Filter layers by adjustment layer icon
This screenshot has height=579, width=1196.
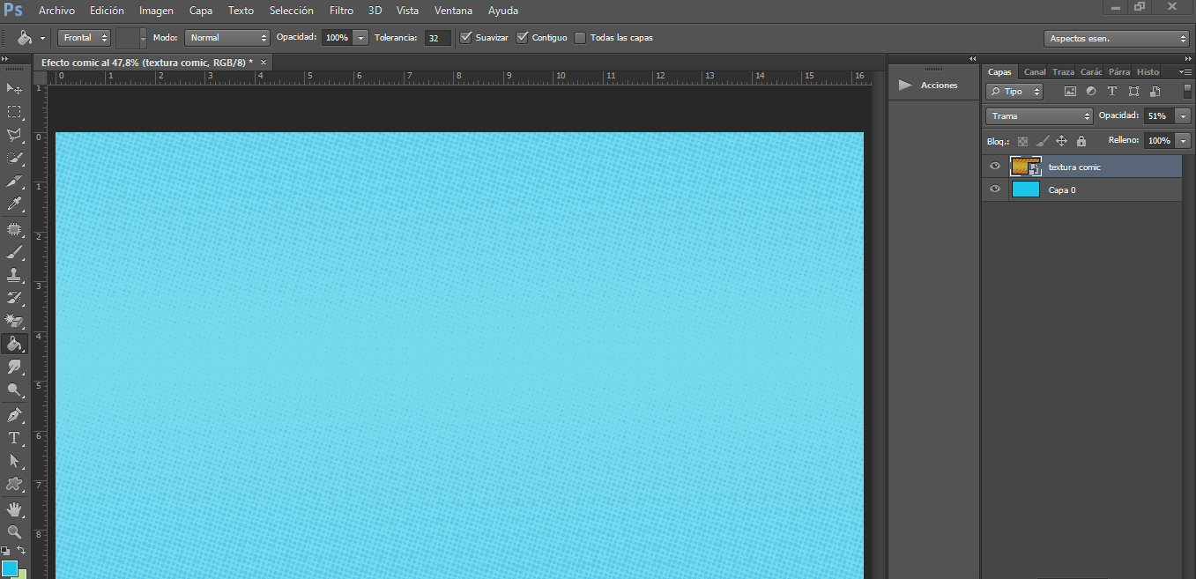tap(1091, 91)
